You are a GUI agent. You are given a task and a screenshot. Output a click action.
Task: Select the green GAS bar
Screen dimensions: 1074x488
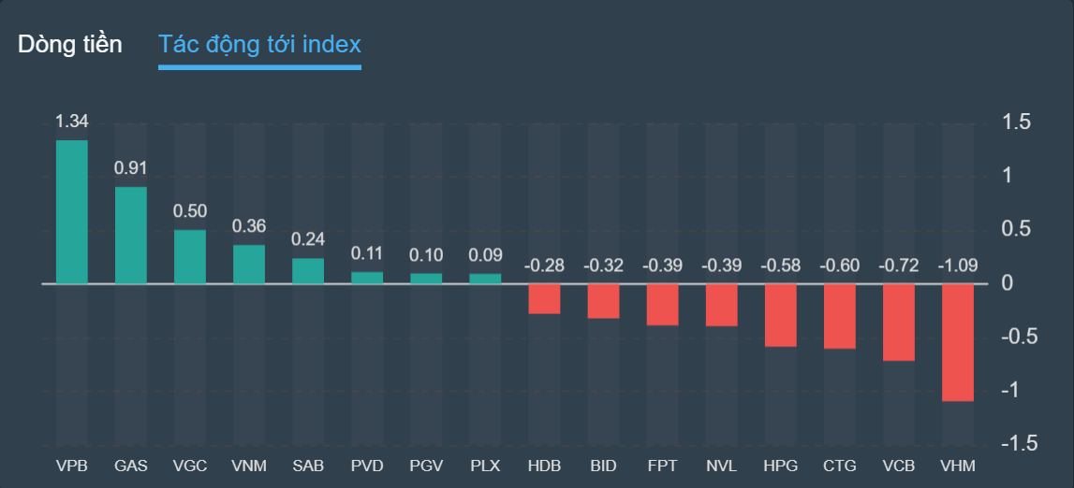point(131,235)
